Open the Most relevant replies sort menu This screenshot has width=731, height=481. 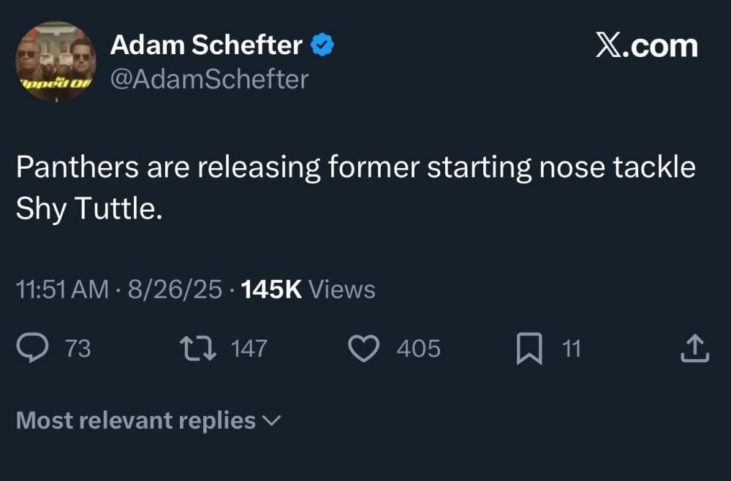tap(136, 420)
